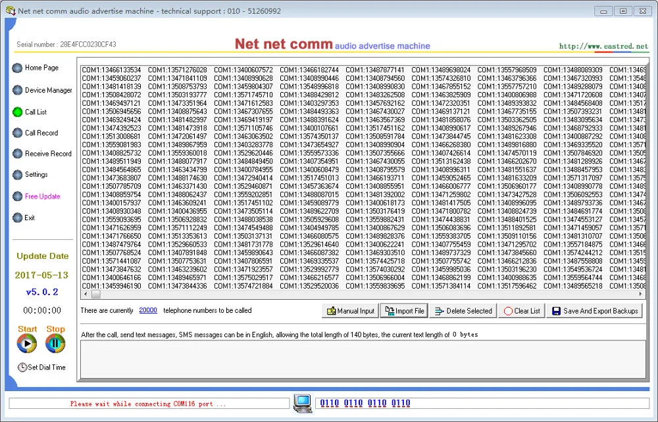658x422 pixels.
Task: Go to the Call Record section
Action: click(41, 133)
